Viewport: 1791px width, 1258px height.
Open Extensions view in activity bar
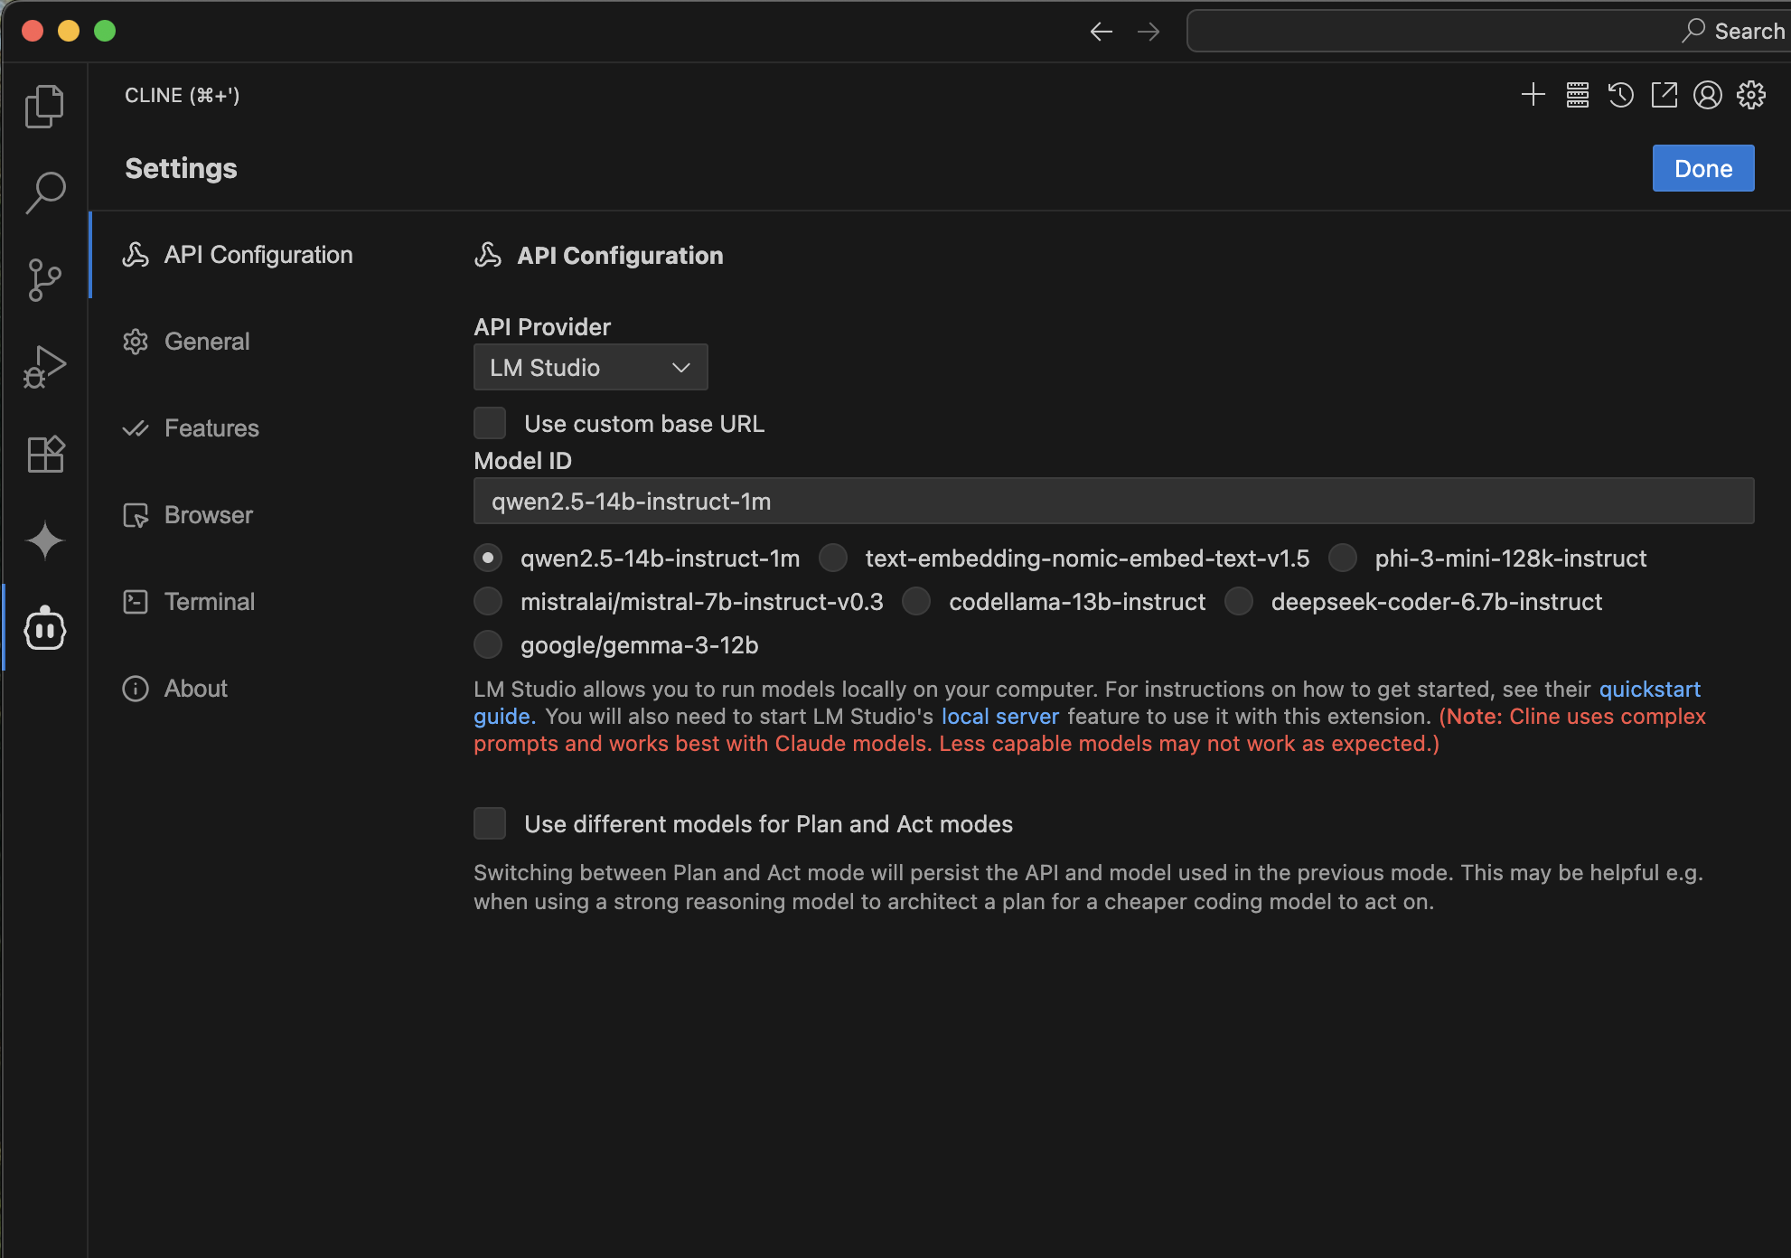click(x=44, y=454)
